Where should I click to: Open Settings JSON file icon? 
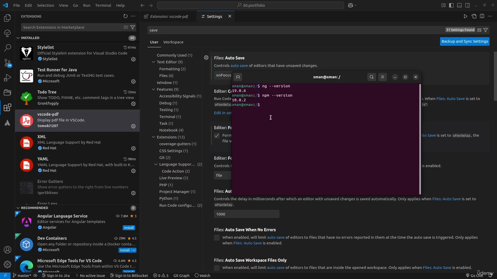point(474,16)
